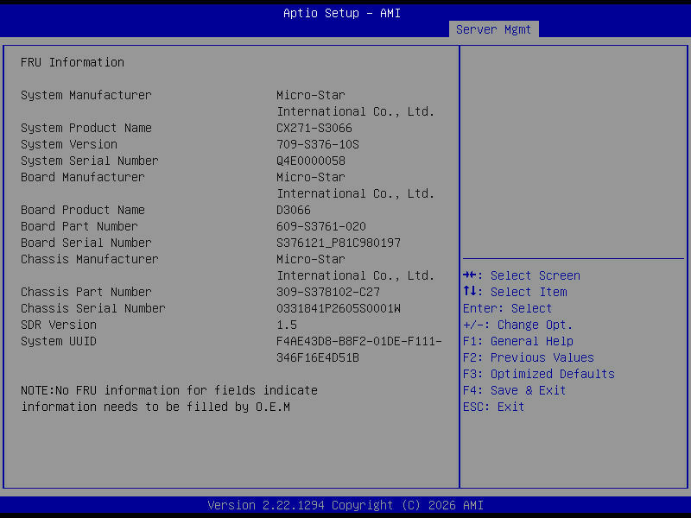691x518 pixels.
Task: Select UUID continuation 346F16E4D51B
Action: click(318, 357)
